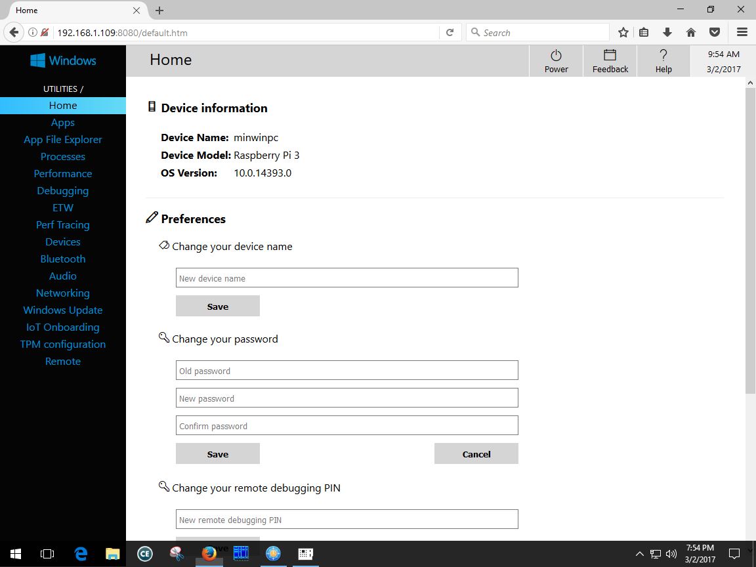Open the volume control in the system tray
756x567 pixels.
pyautogui.click(x=671, y=553)
